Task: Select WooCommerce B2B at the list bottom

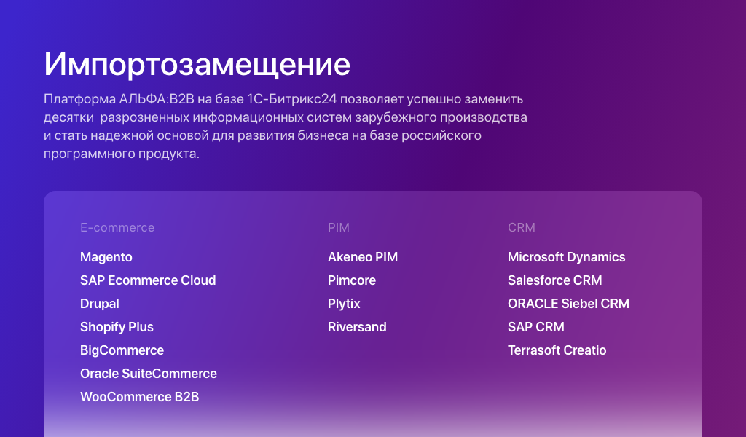Action: click(x=138, y=397)
